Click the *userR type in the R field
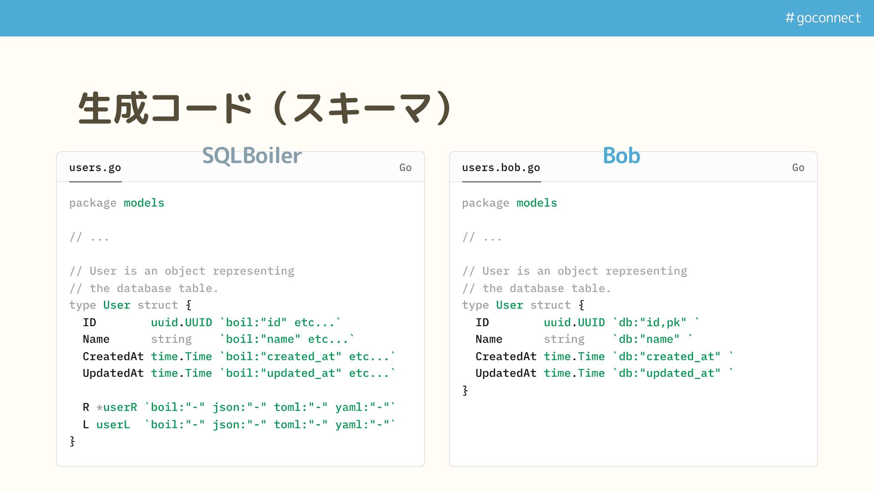The height and width of the screenshot is (492, 874). coord(117,407)
